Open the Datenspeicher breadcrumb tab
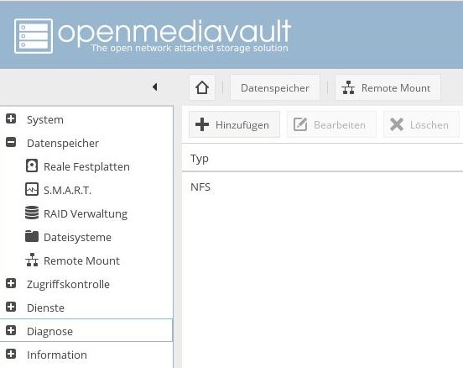463x368 pixels. (275, 87)
